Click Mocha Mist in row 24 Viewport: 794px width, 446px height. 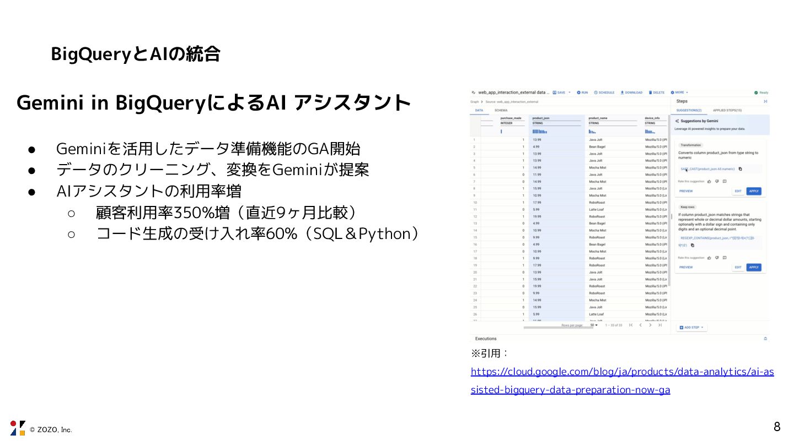[x=597, y=300]
